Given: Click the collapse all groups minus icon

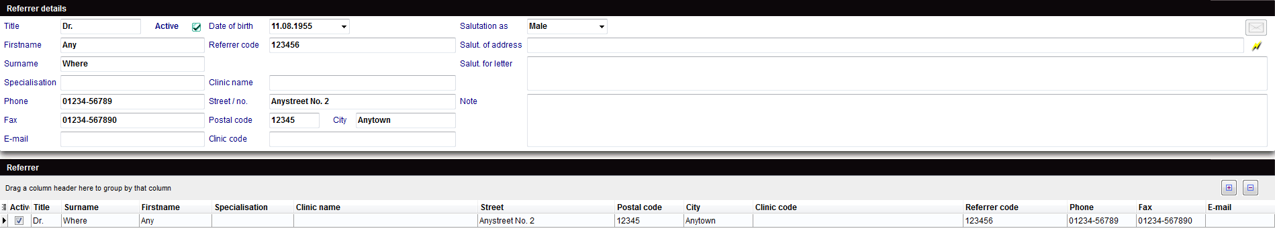Looking at the screenshot, I should click(x=1250, y=188).
